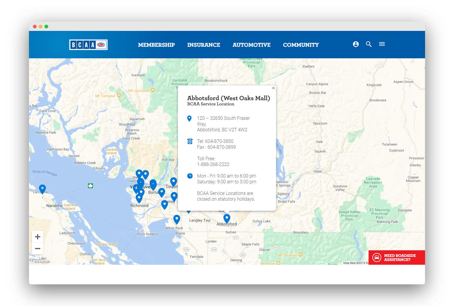Click the telephone icon in popup
This screenshot has height=306, width=454.
190,141
